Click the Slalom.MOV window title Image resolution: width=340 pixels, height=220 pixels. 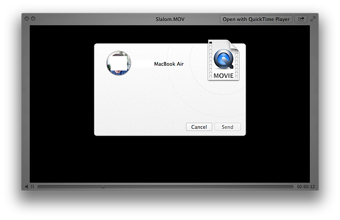(x=170, y=19)
